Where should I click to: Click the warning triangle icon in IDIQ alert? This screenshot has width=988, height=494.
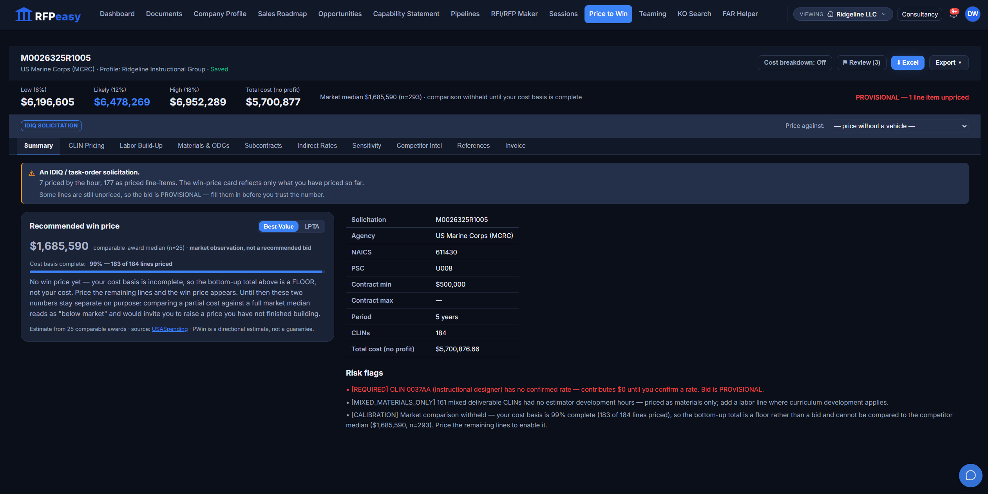(x=32, y=173)
